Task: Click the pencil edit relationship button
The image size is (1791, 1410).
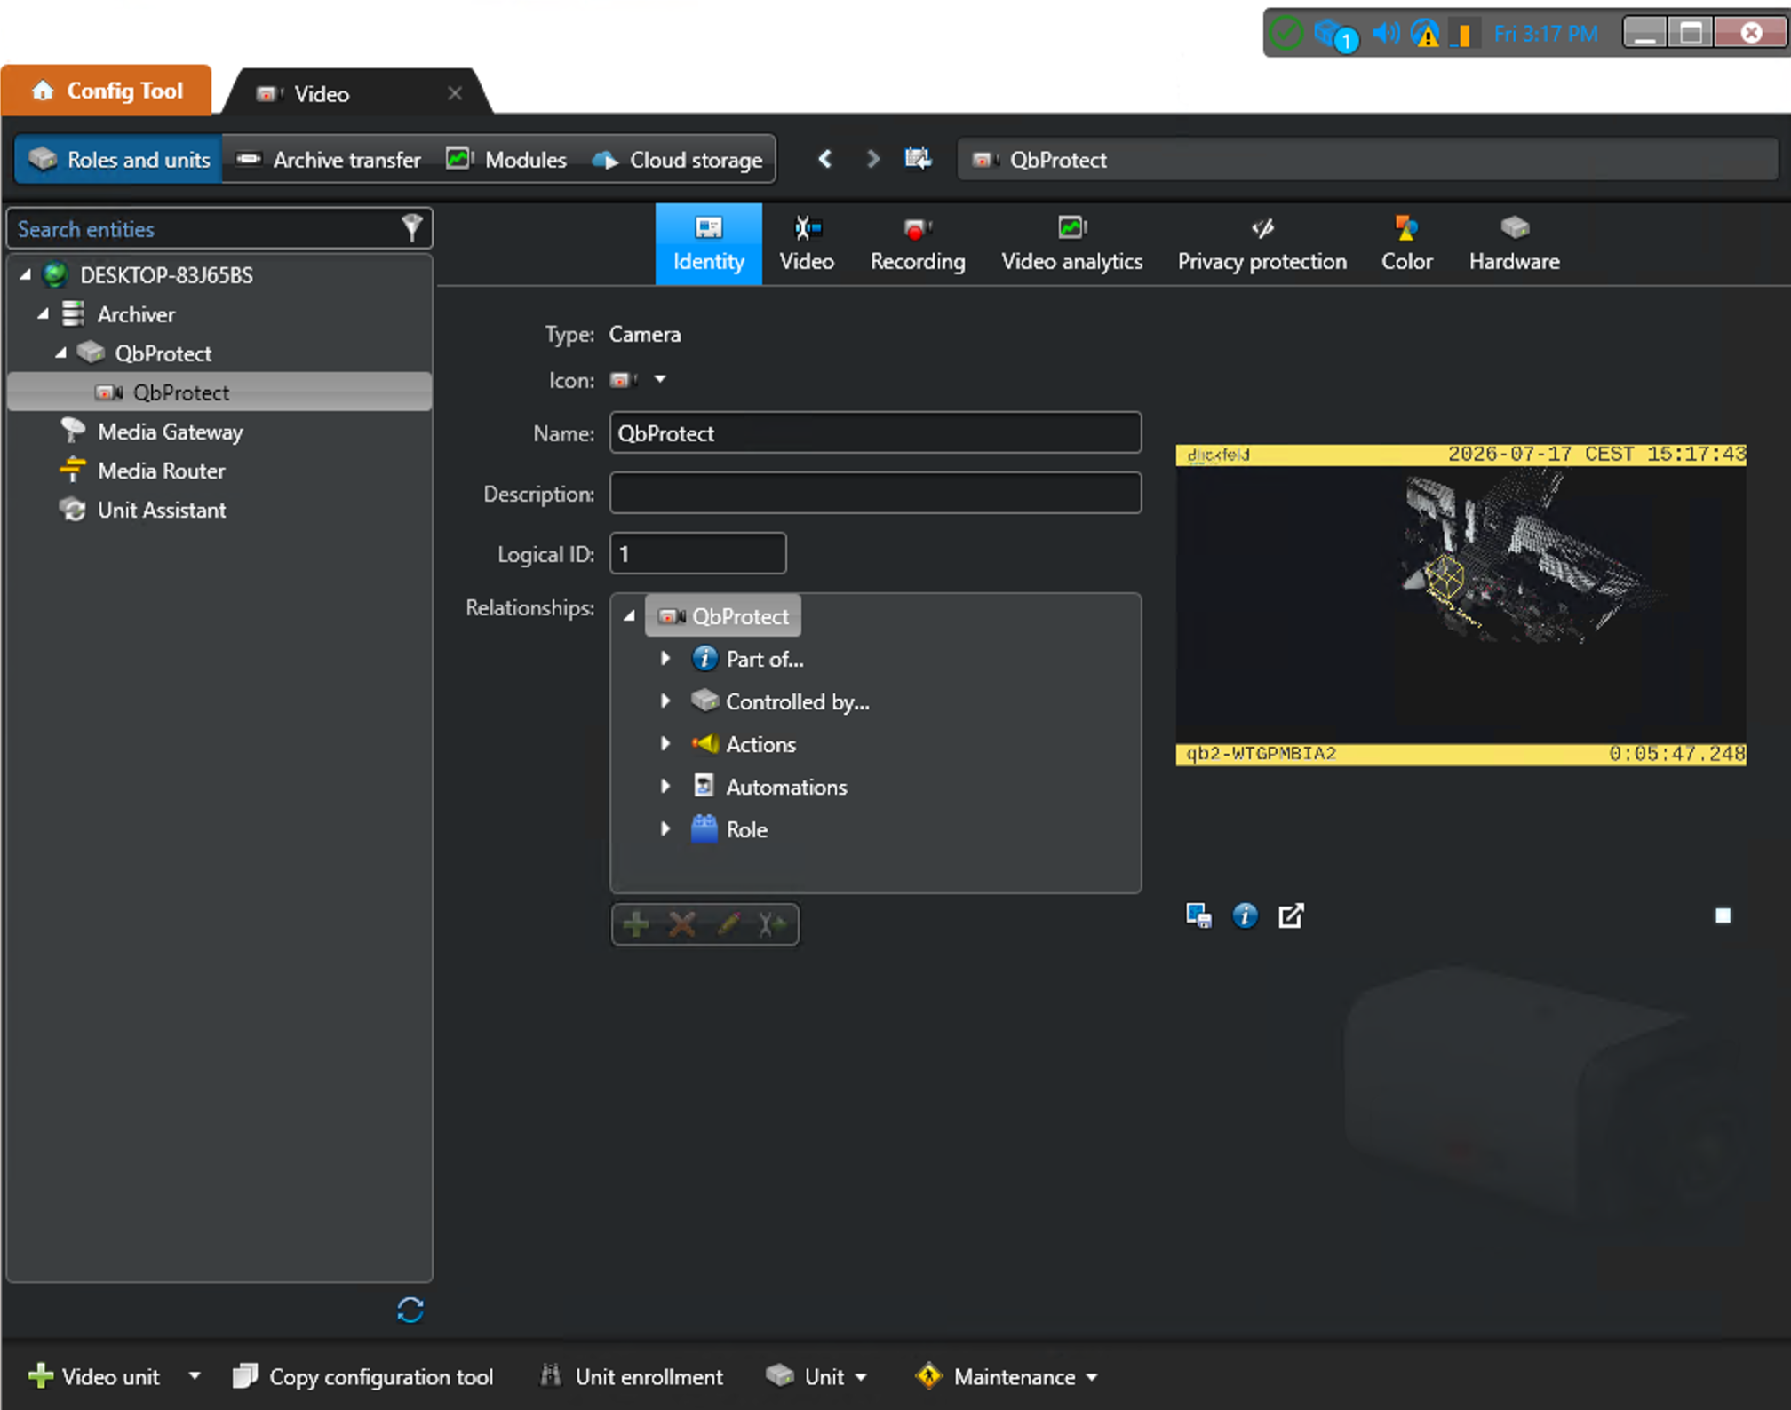Action: (728, 924)
